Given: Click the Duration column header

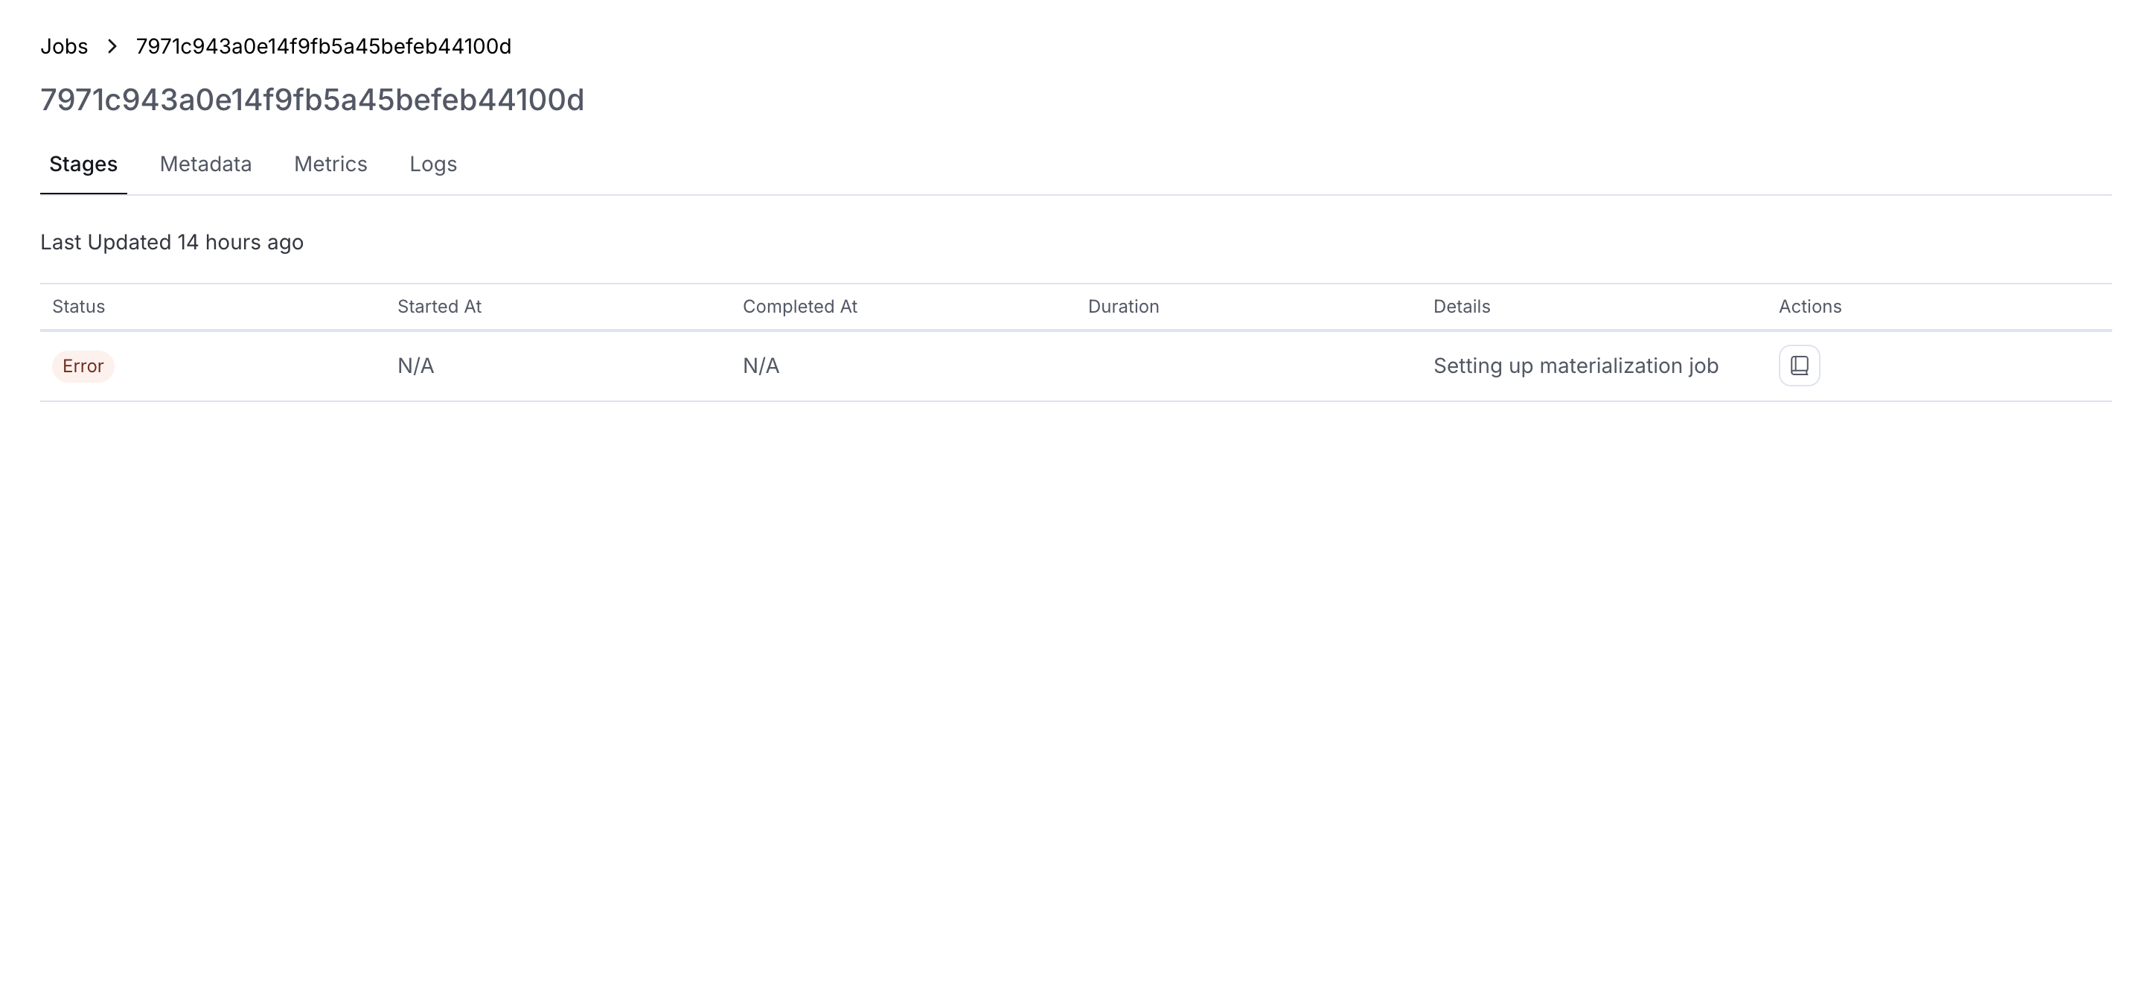Looking at the screenshot, I should 1123,307.
